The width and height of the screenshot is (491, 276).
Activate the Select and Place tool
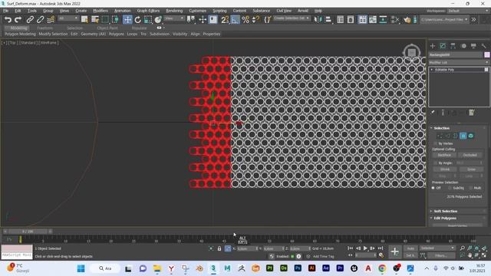pyautogui.click(x=158, y=20)
